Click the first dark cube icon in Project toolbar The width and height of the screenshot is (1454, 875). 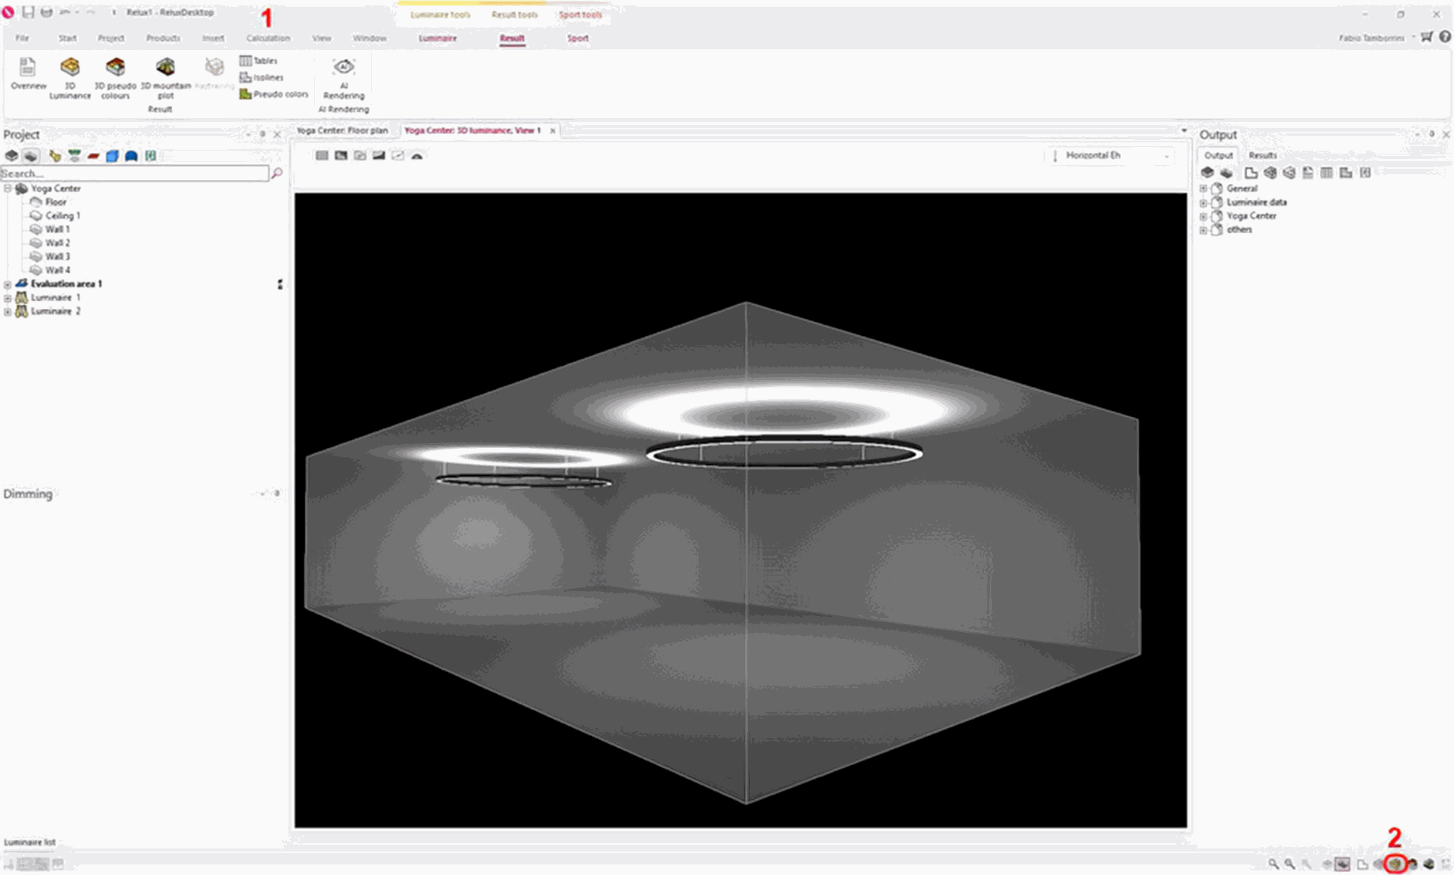pyautogui.click(x=11, y=156)
